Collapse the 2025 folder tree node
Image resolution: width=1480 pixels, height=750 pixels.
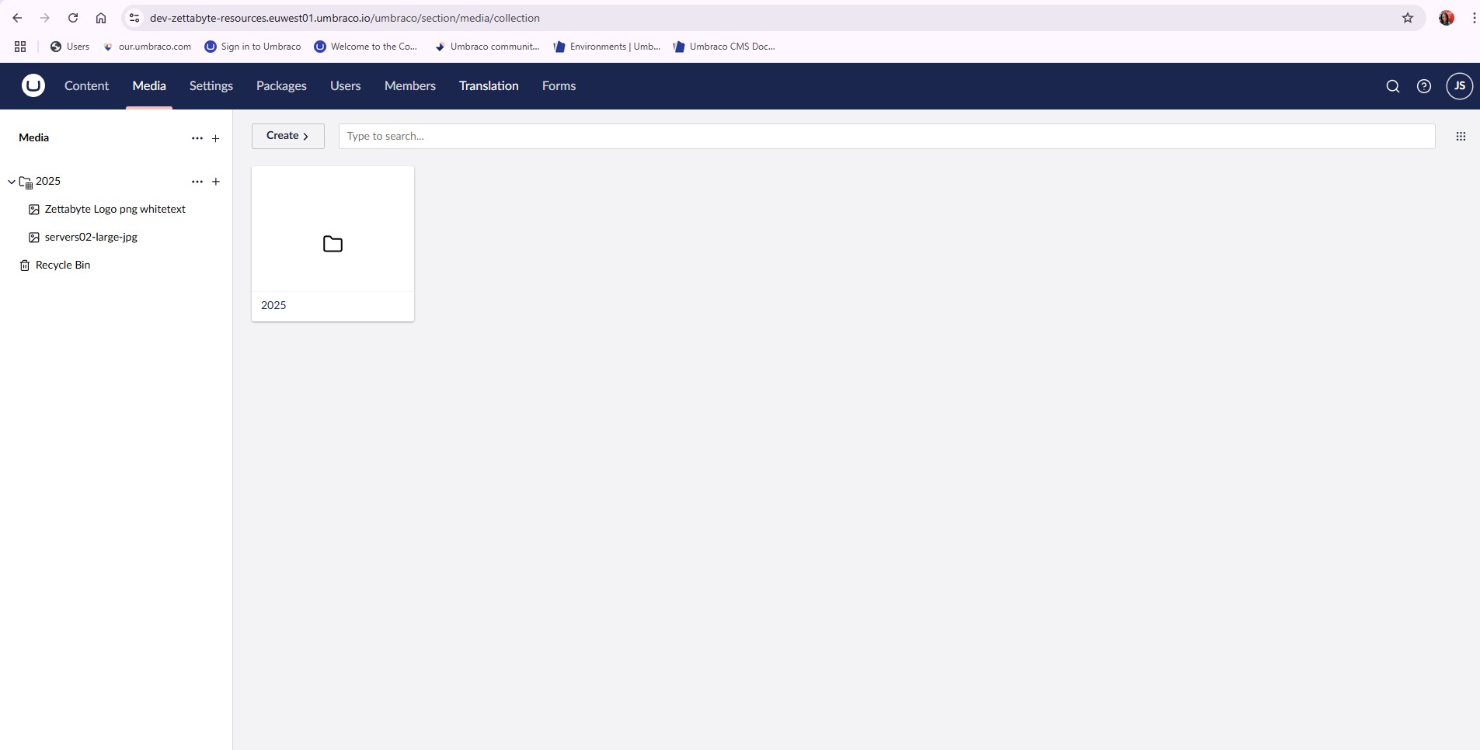coord(12,182)
